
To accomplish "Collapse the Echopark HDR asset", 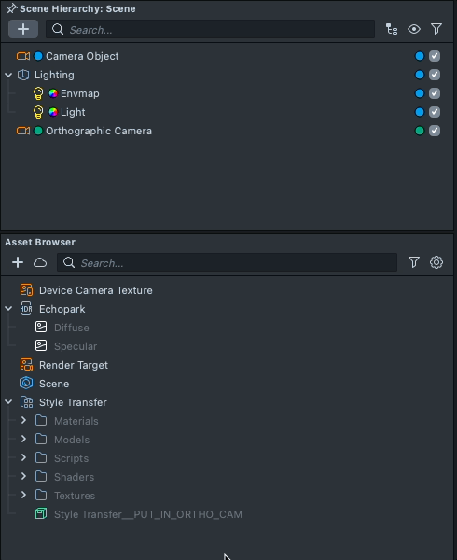I will click(8, 309).
